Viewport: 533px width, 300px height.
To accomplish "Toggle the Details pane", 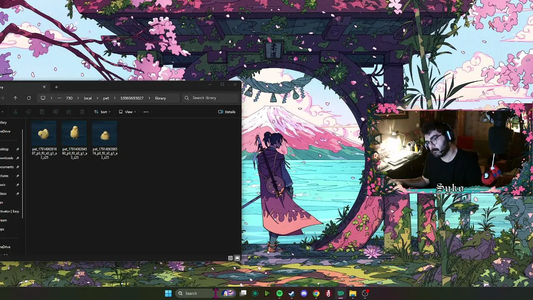I will [227, 112].
